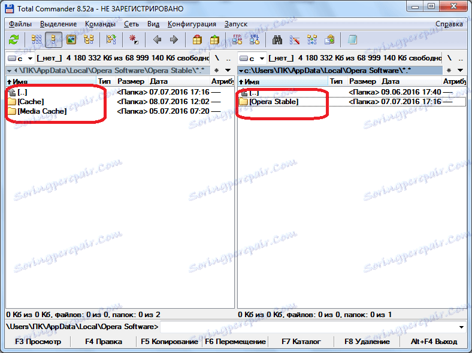Viewport: 472px width, 353px height.
Task: Click the Reread source refresh icon
Action: click(x=14, y=39)
